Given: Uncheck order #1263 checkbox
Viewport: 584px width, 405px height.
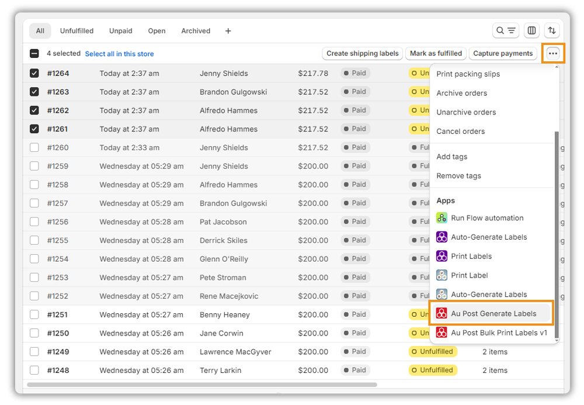Looking at the screenshot, I should point(34,92).
